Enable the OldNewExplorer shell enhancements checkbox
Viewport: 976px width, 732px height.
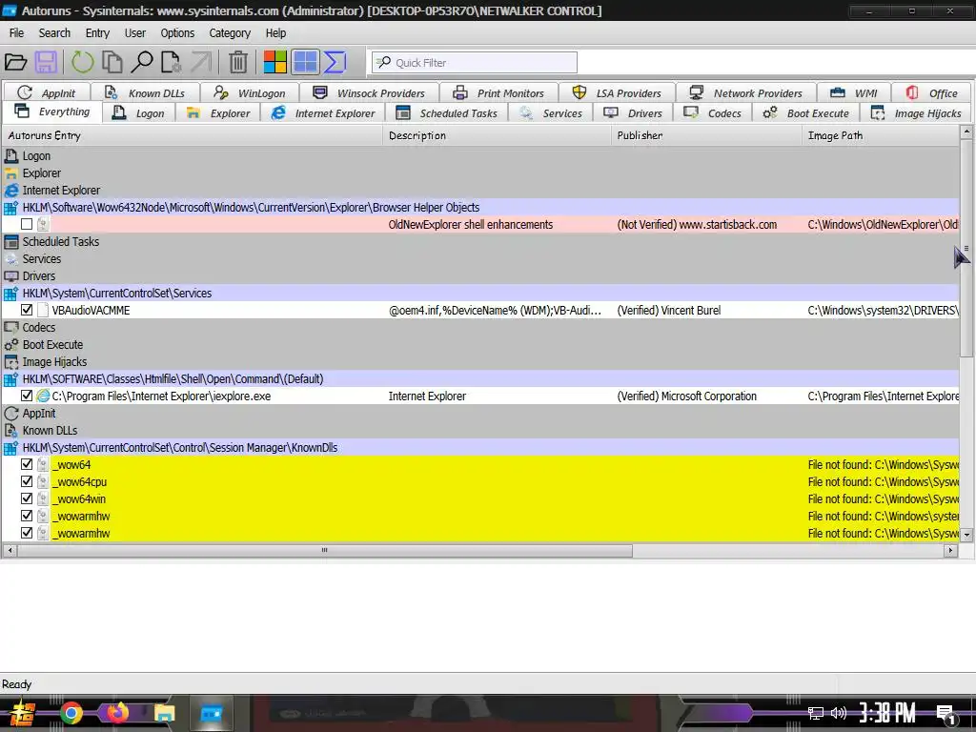(27, 224)
